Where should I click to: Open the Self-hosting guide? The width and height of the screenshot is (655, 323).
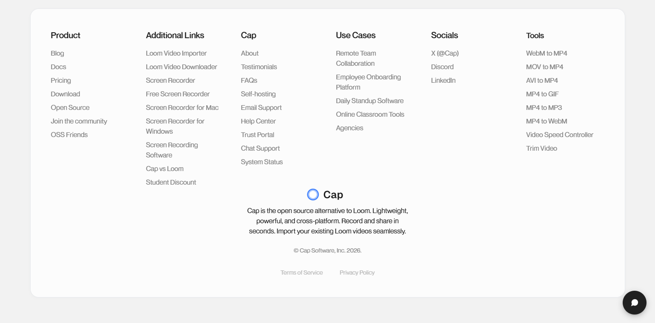click(258, 94)
